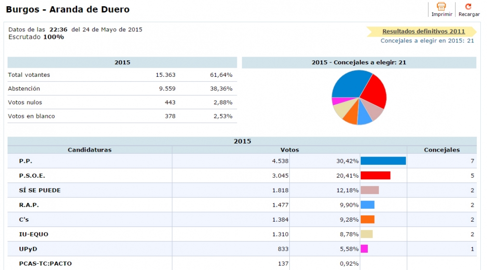
Task: Click the 20,41% percentage for P.S.O.E.
Action: 348,176
